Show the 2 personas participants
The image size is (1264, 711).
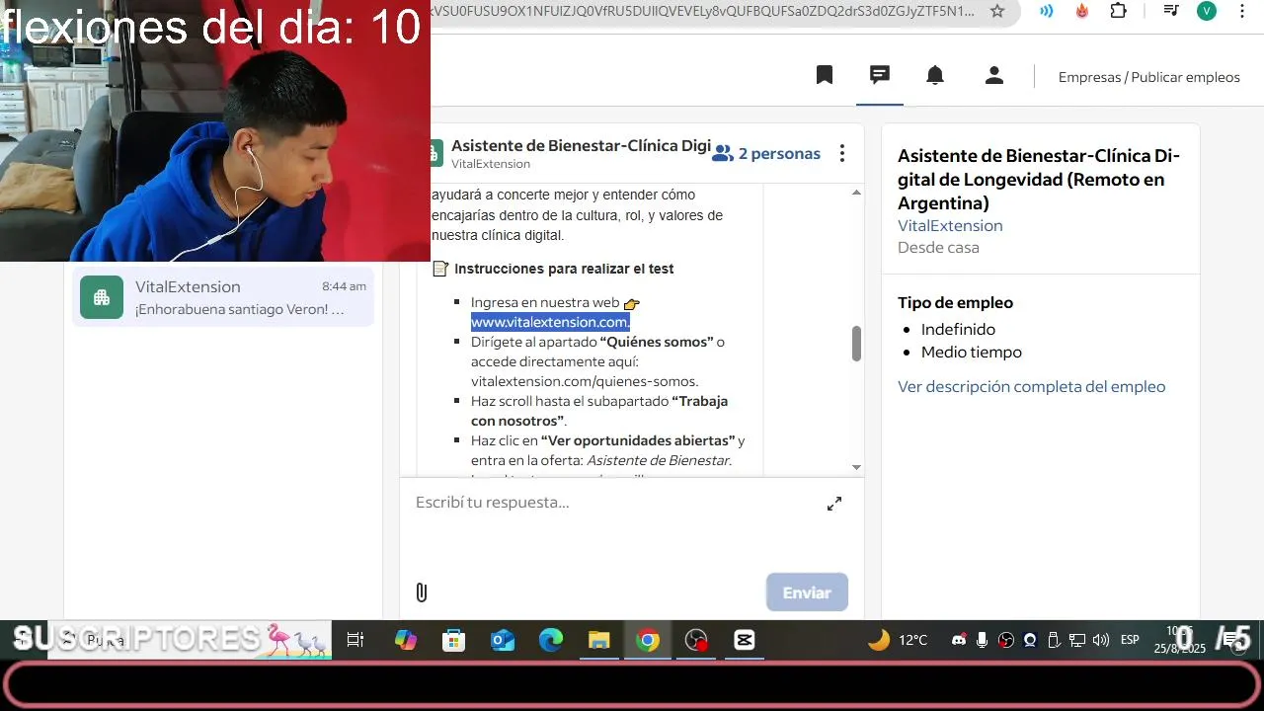[767, 153]
